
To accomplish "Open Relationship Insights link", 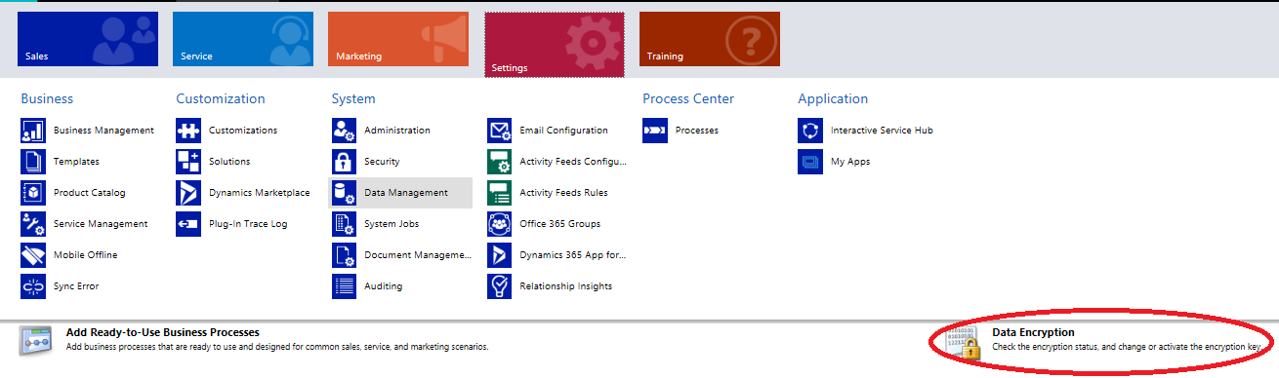I will [x=566, y=286].
